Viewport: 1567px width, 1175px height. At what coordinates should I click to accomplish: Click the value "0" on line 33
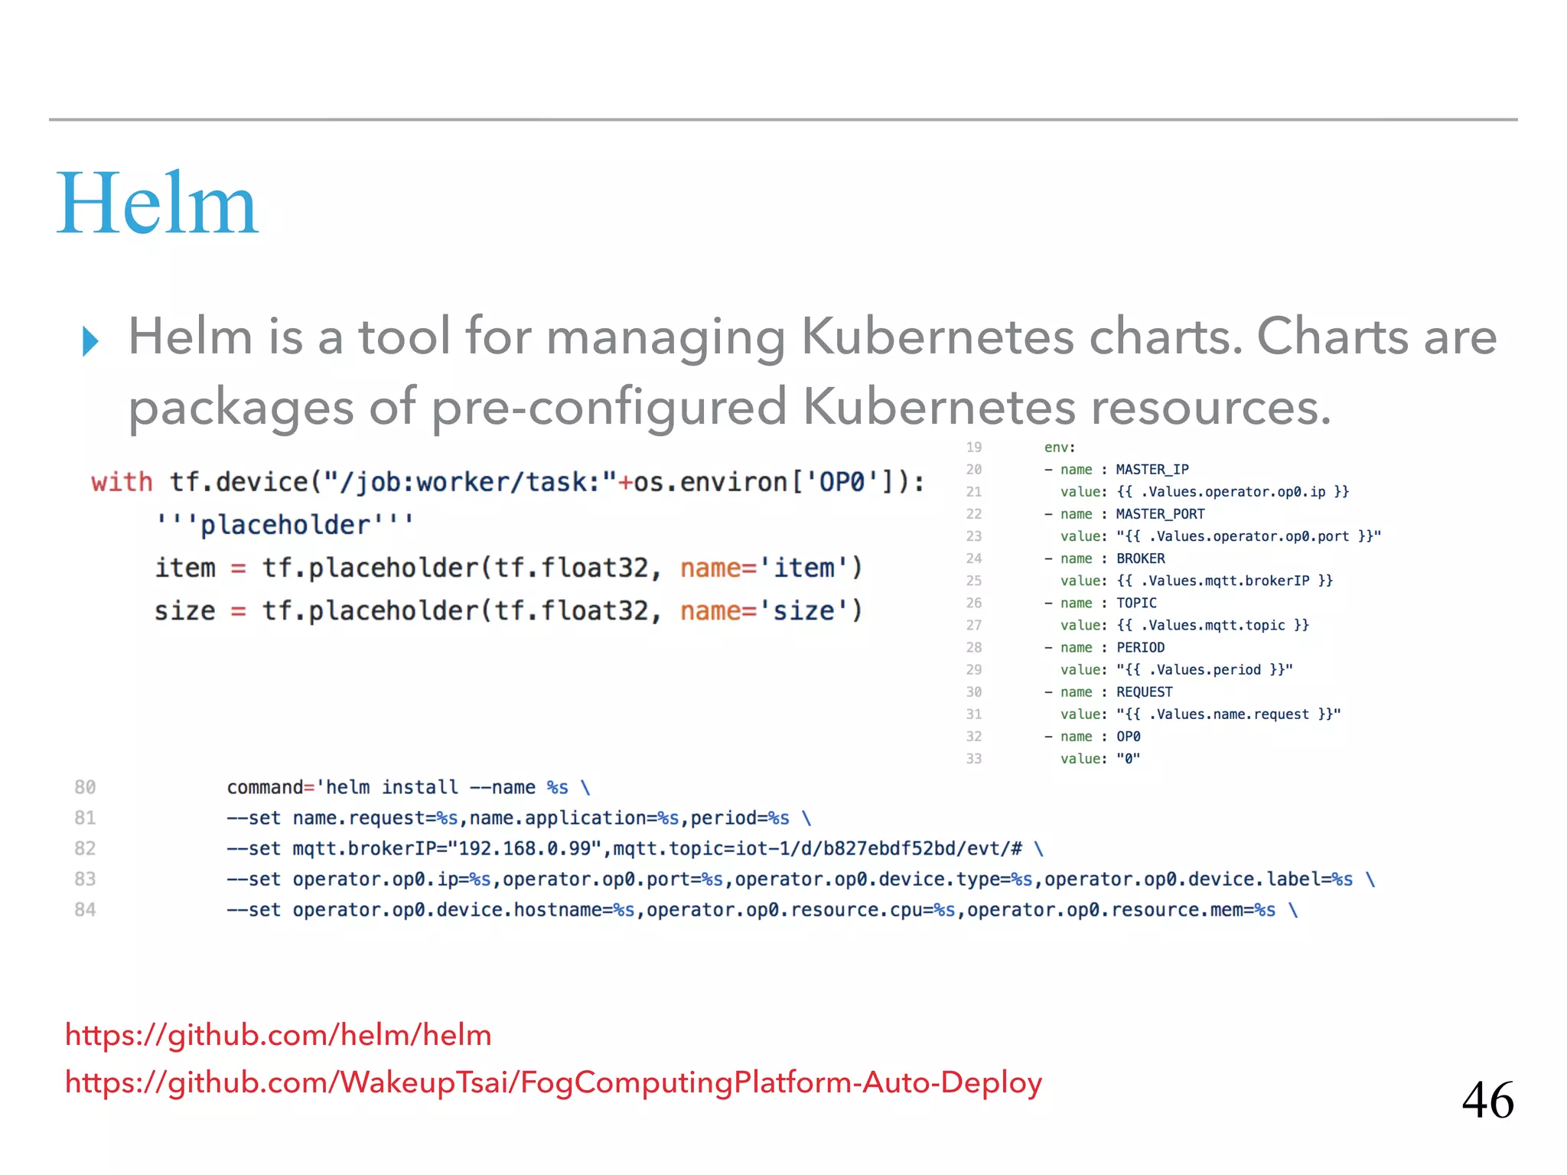pyautogui.click(x=1128, y=758)
